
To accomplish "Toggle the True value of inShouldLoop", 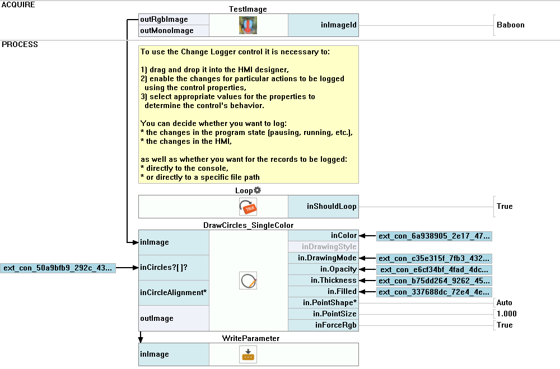I will tap(505, 207).
